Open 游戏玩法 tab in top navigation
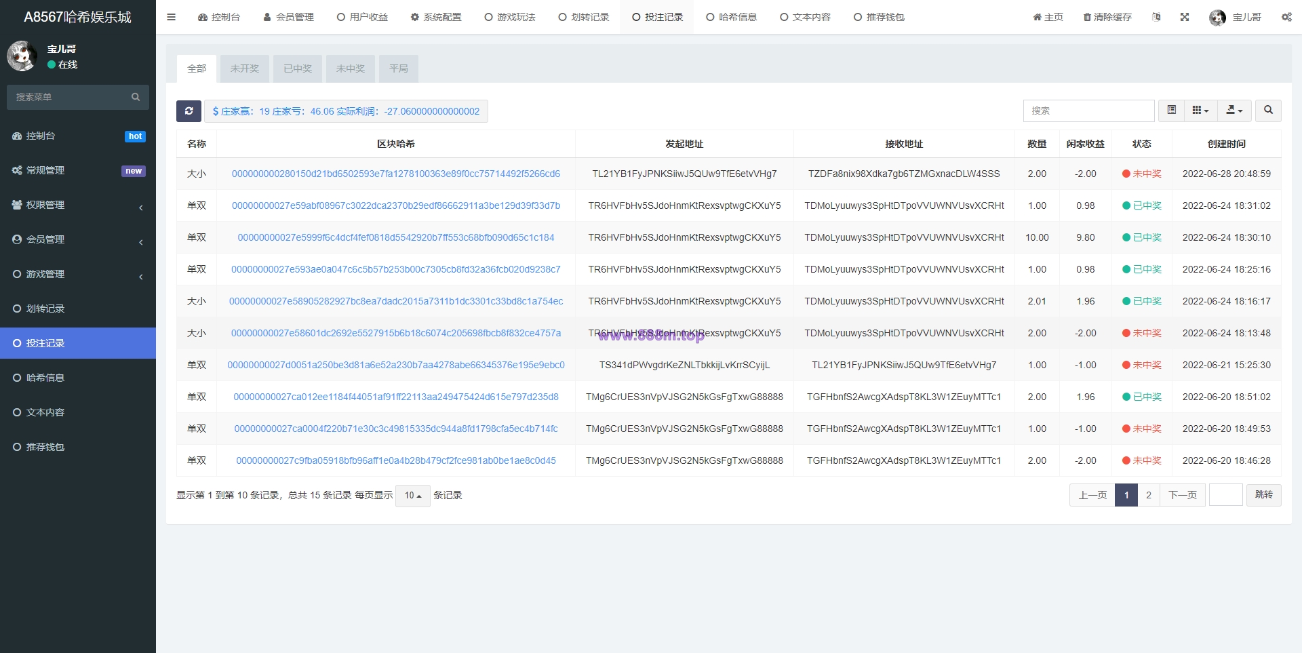This screenshot has width=1302, height=653. click(510, 17)
